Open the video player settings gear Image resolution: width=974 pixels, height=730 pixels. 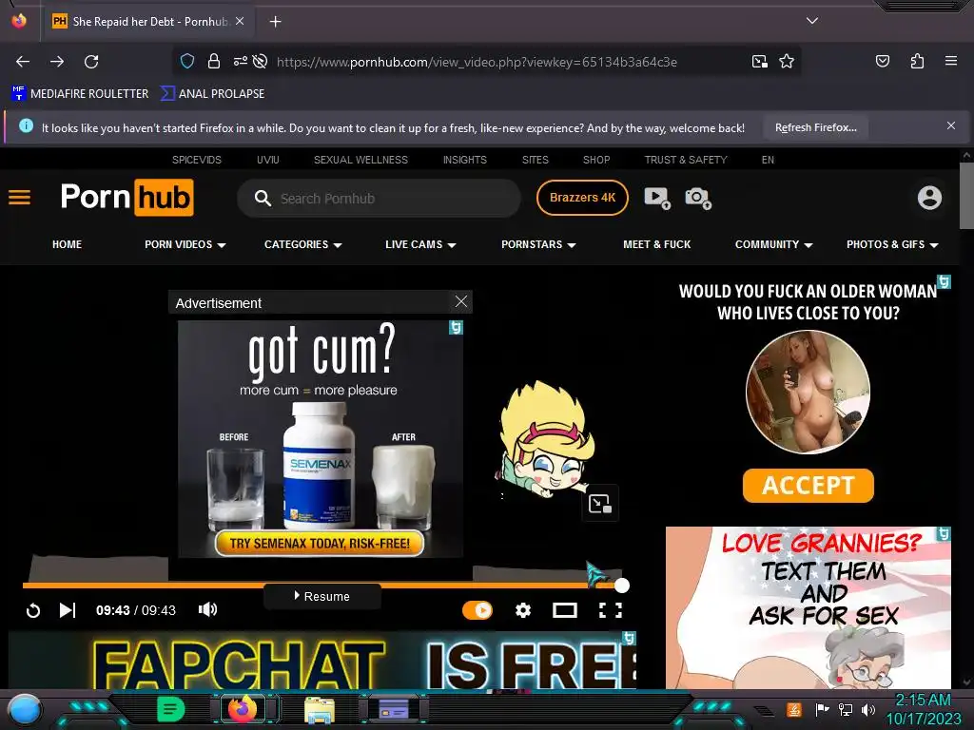pos(523,611)
